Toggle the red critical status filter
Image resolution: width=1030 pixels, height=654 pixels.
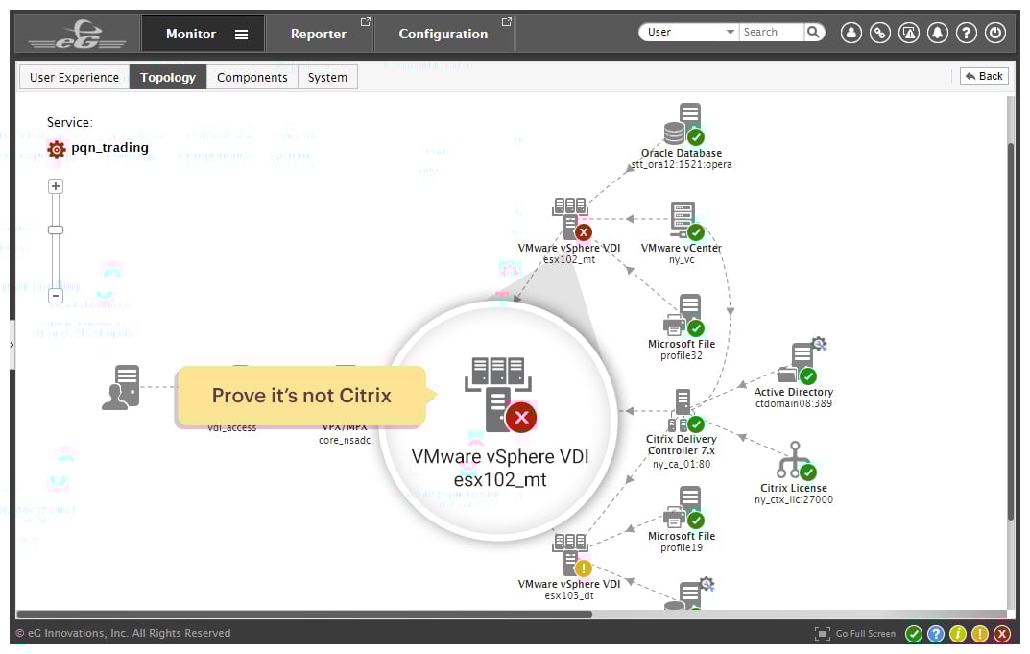1000,634
